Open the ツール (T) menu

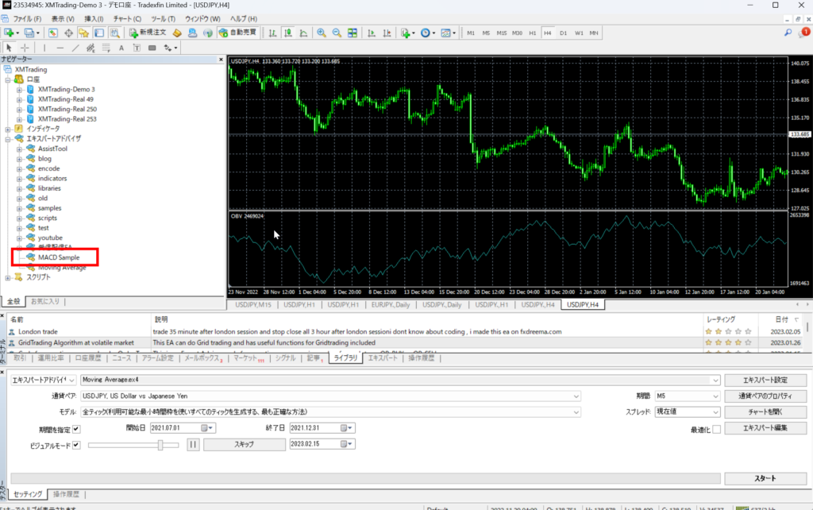coord(164,19)
